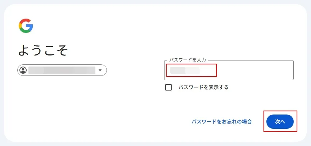The width and height of the screenshot is (311, 146).
Task: Open the パスワードをお忘れの場合 link
Action: point(221,122)
